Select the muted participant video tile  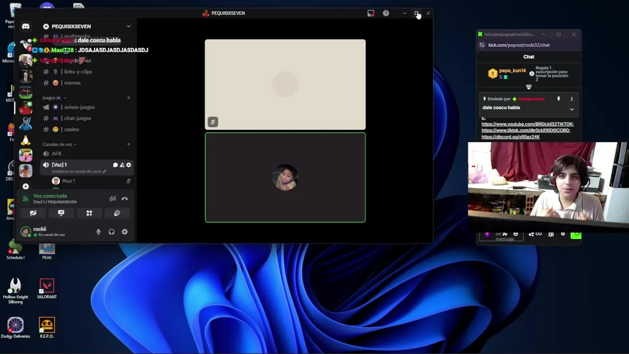tap(285, 85)
